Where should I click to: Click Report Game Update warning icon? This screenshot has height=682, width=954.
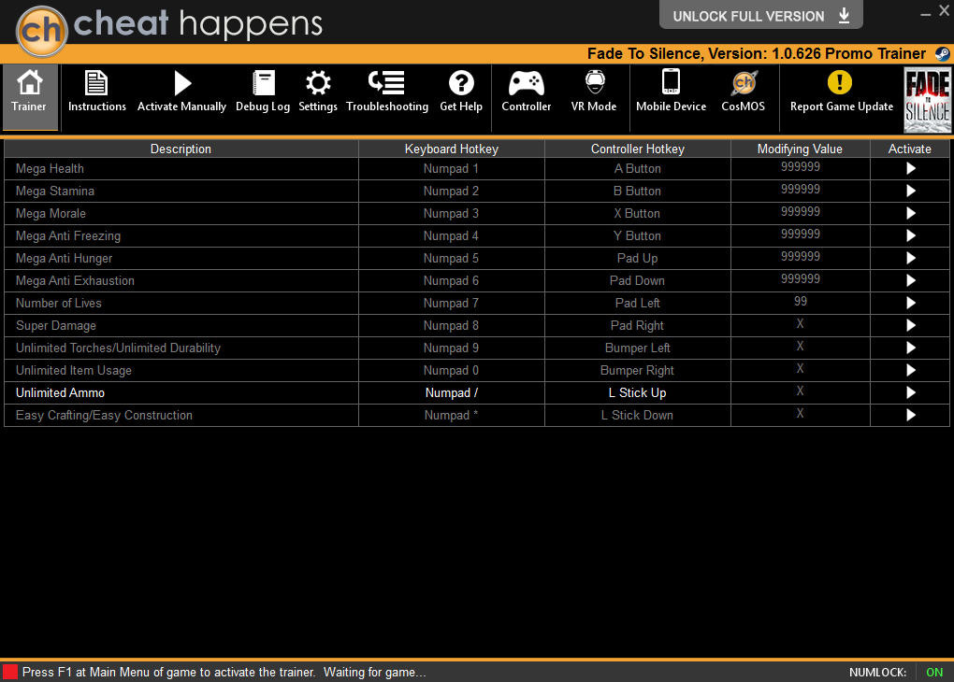[840, 82]
